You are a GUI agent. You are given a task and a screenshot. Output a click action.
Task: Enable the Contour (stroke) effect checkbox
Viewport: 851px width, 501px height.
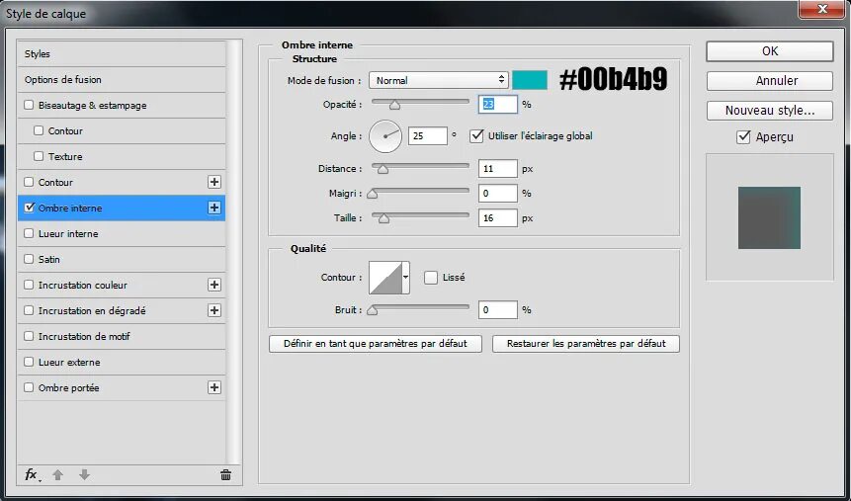[x=29, y=182]
